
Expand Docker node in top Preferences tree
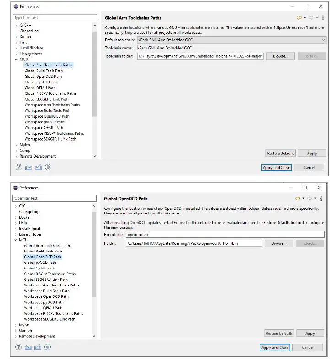coord(16,37)
